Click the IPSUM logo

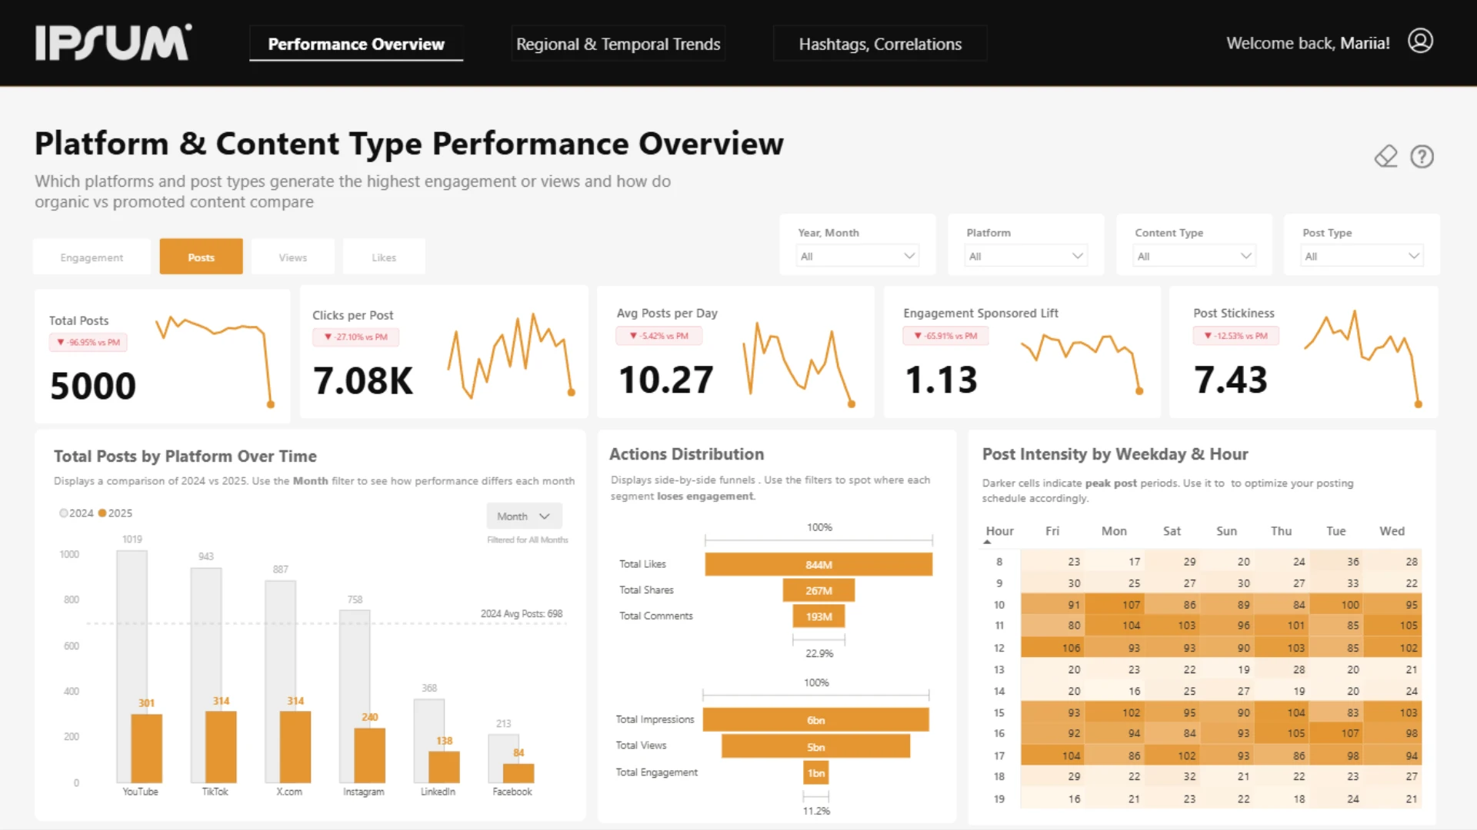coord(113,43)
